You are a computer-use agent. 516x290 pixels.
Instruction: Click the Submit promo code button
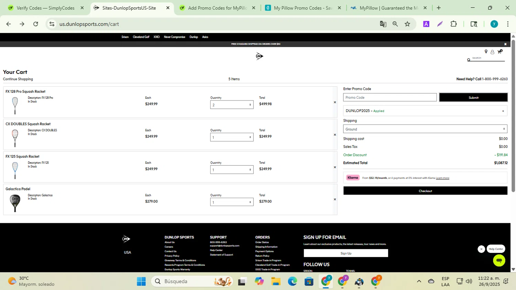click(473, 97)
